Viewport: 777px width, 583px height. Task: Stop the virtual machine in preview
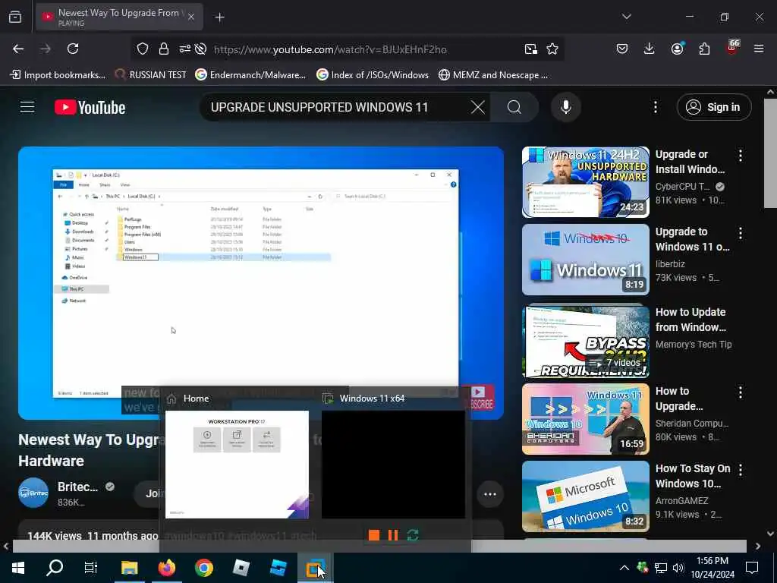(374, 535)
